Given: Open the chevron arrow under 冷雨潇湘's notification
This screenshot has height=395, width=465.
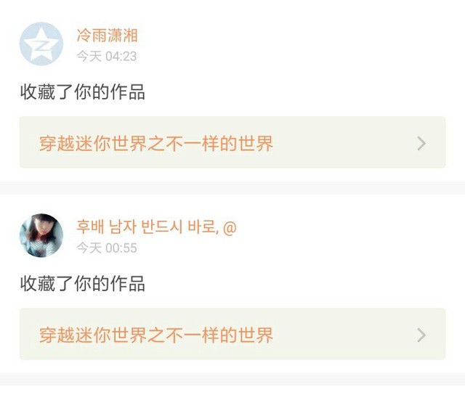Looking at the screenshot, I should 421,144.
